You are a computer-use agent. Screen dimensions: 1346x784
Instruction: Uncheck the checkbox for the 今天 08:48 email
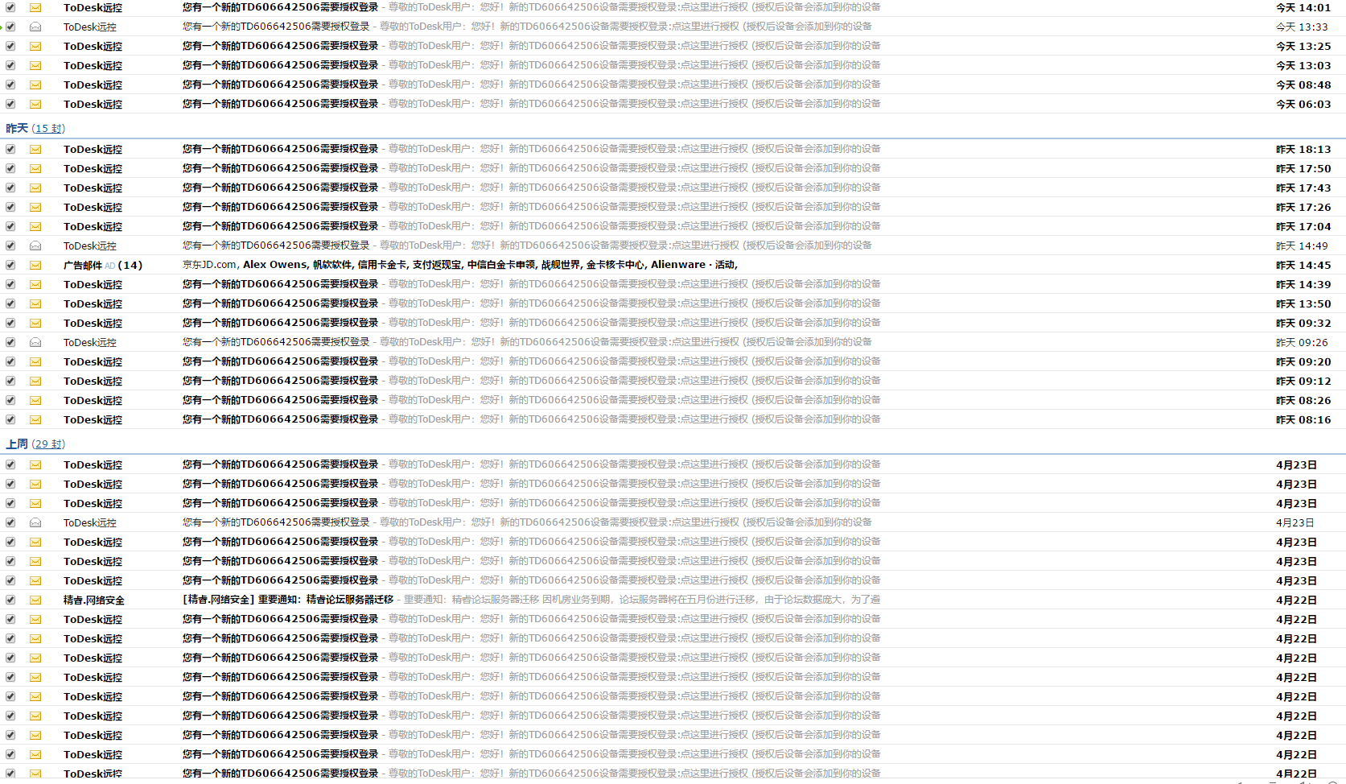pos(10,85)
